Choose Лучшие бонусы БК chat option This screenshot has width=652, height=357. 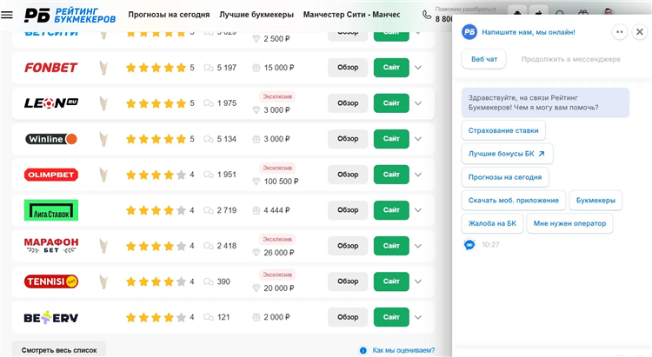click(507, 154)
